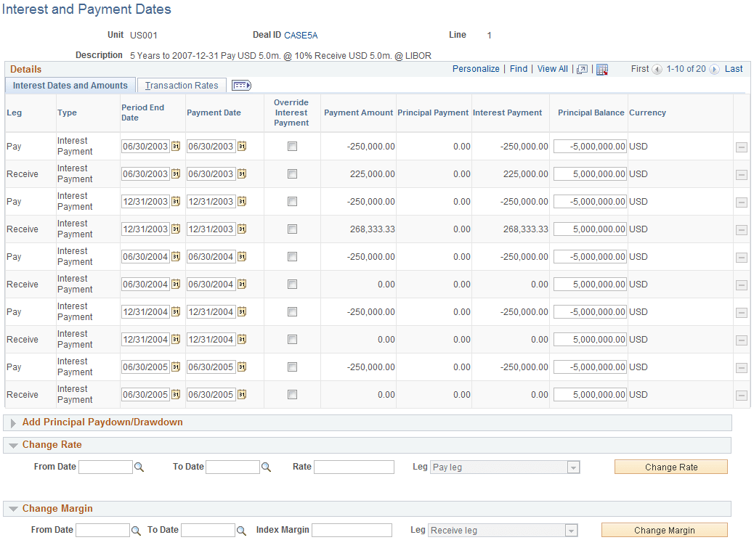Click the show all columns icon beside Transaction Rates
Image resolution: width=754 pixels, height=548 pixels.
(x=240, y=85)
